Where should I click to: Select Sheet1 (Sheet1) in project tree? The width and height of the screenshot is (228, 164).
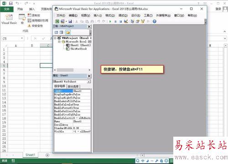tap(78, 45)
